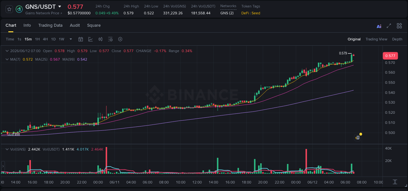
Task: Select the 1s interval
Action: pyautogui.click(x=19, y=39)
